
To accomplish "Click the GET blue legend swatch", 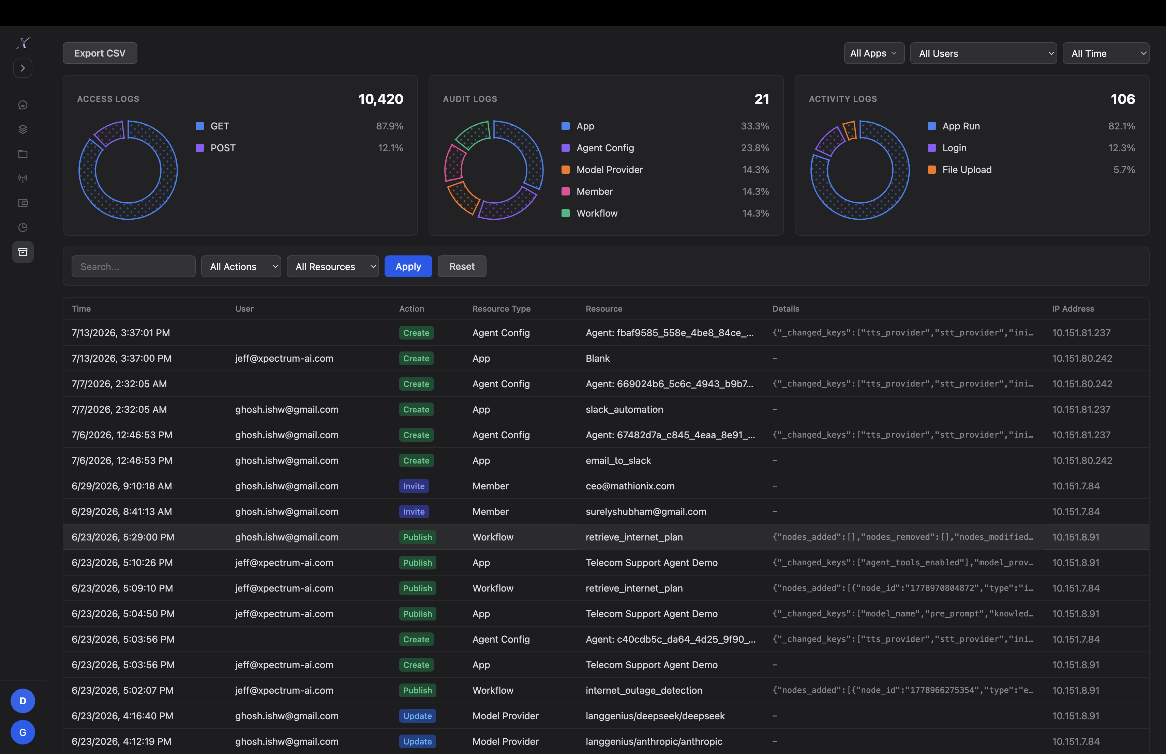I will (199, 126).
